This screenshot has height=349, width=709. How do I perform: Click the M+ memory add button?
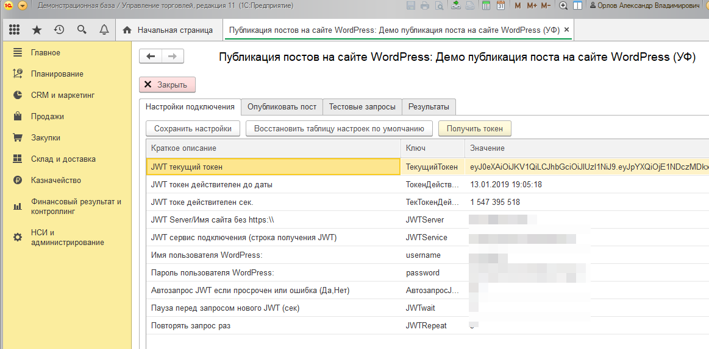[x=532, y=6]
